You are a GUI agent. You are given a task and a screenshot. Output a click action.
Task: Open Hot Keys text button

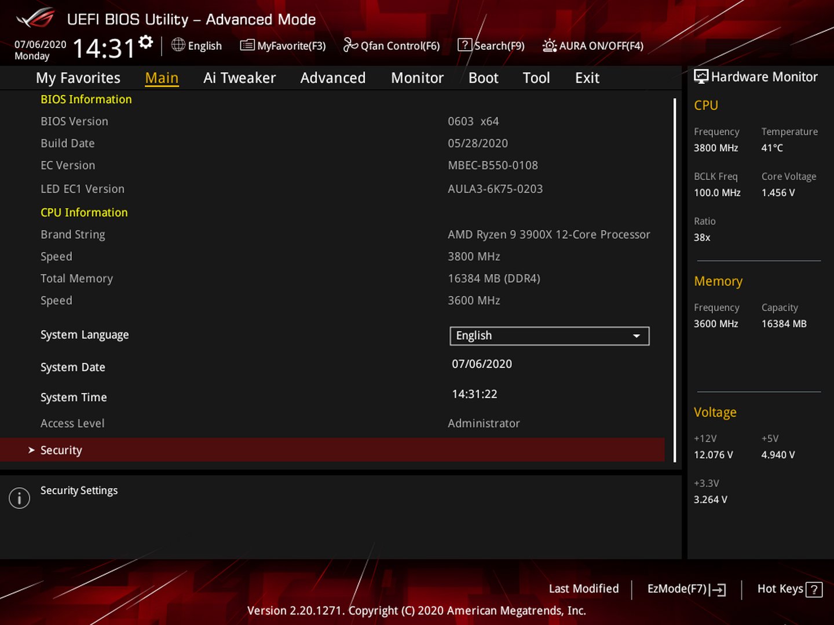coord(780,589)
